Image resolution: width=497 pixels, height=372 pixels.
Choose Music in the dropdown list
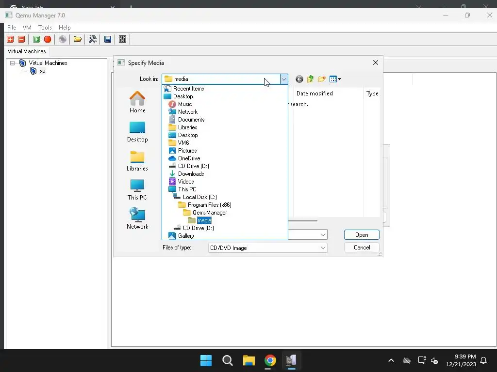tap(185, 104)
